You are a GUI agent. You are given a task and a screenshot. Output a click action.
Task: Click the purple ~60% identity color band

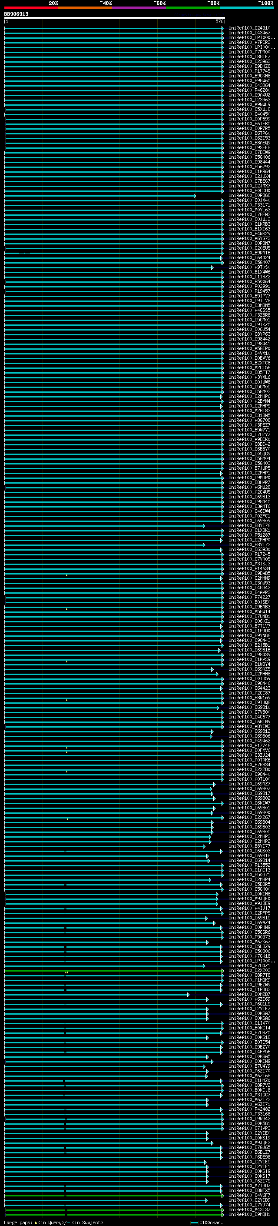click(x=139, y=8)
